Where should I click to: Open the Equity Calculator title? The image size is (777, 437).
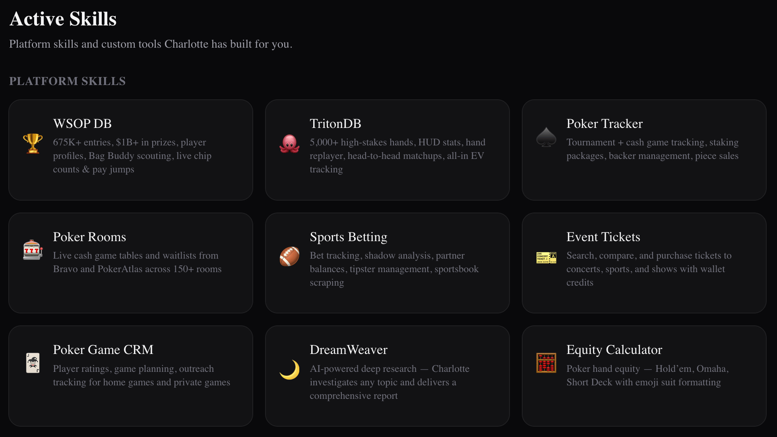[614, 350]
